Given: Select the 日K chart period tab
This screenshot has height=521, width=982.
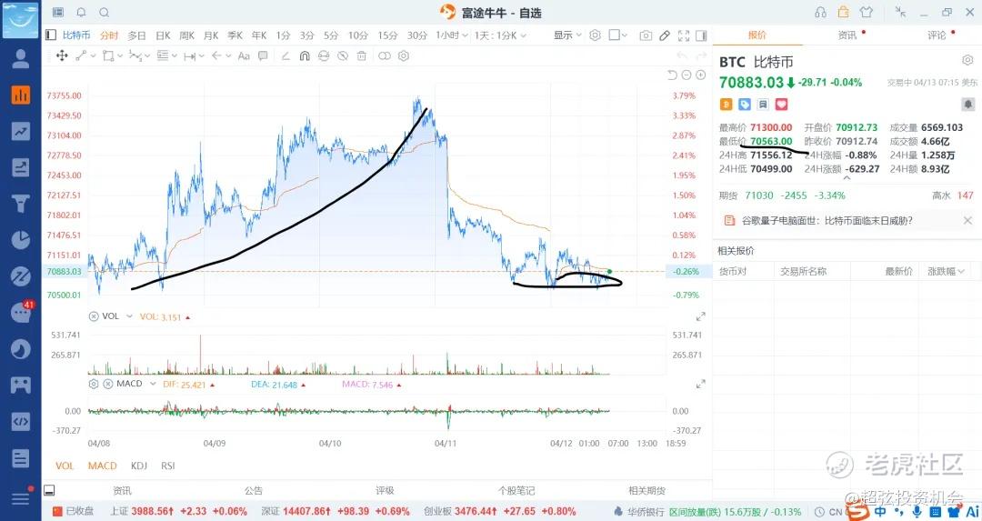Looking at the screenshot, I should 163,35.
